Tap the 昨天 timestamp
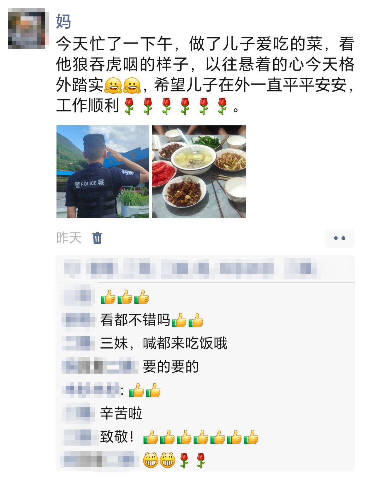The image size is (368, 480). point(69,238)
